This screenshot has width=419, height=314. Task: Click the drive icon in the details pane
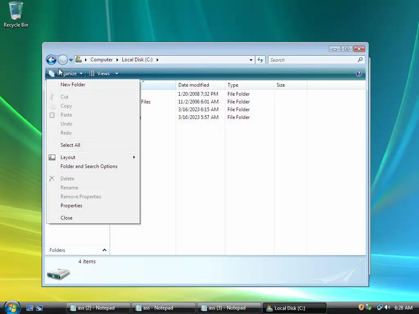tap(59, 274)
